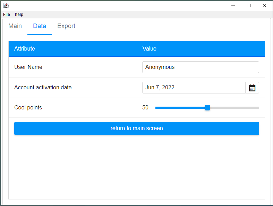Viewport: 273px width, 206px height.
Task: Switch to the Main tab
Action: click(x=15, y=26)
